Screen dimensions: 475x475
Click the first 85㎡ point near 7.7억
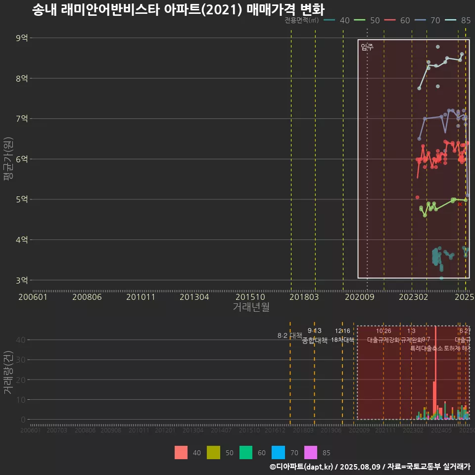coord(419,88)
